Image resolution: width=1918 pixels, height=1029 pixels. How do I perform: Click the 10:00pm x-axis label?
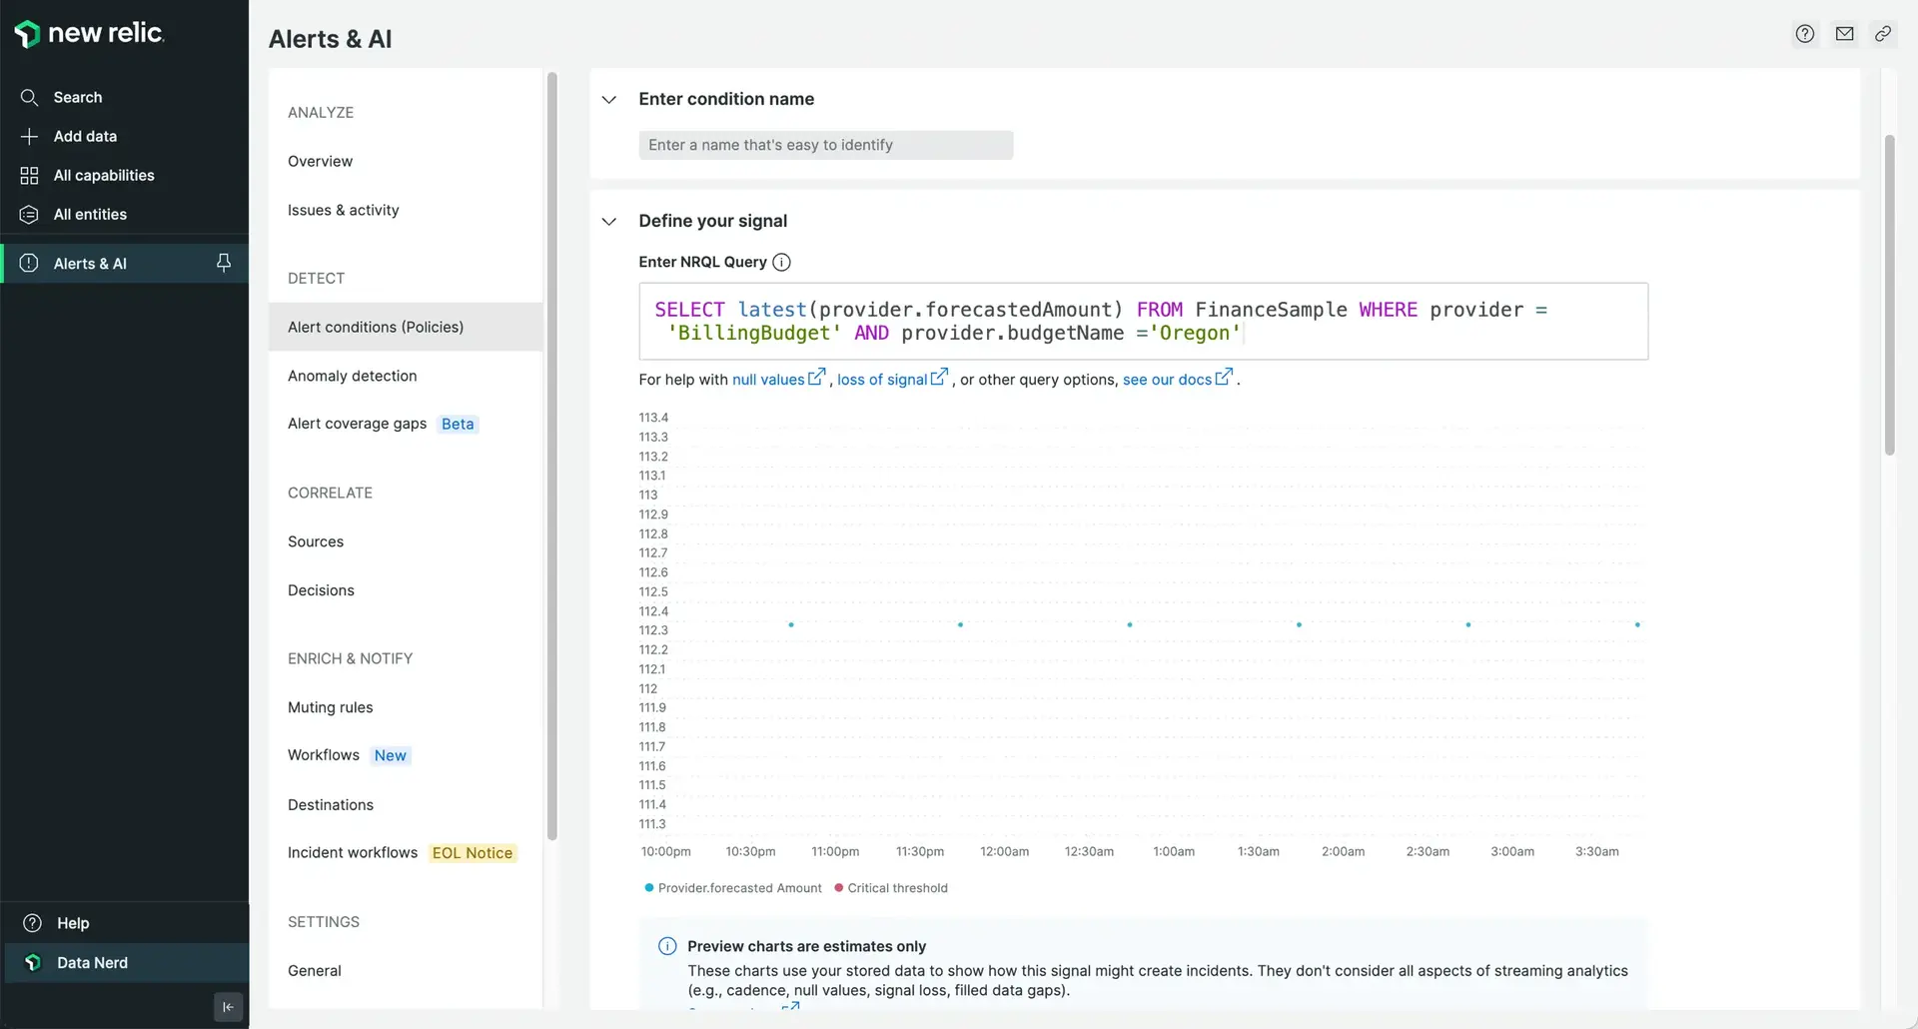pyautogui.click(x=665, y=851)
